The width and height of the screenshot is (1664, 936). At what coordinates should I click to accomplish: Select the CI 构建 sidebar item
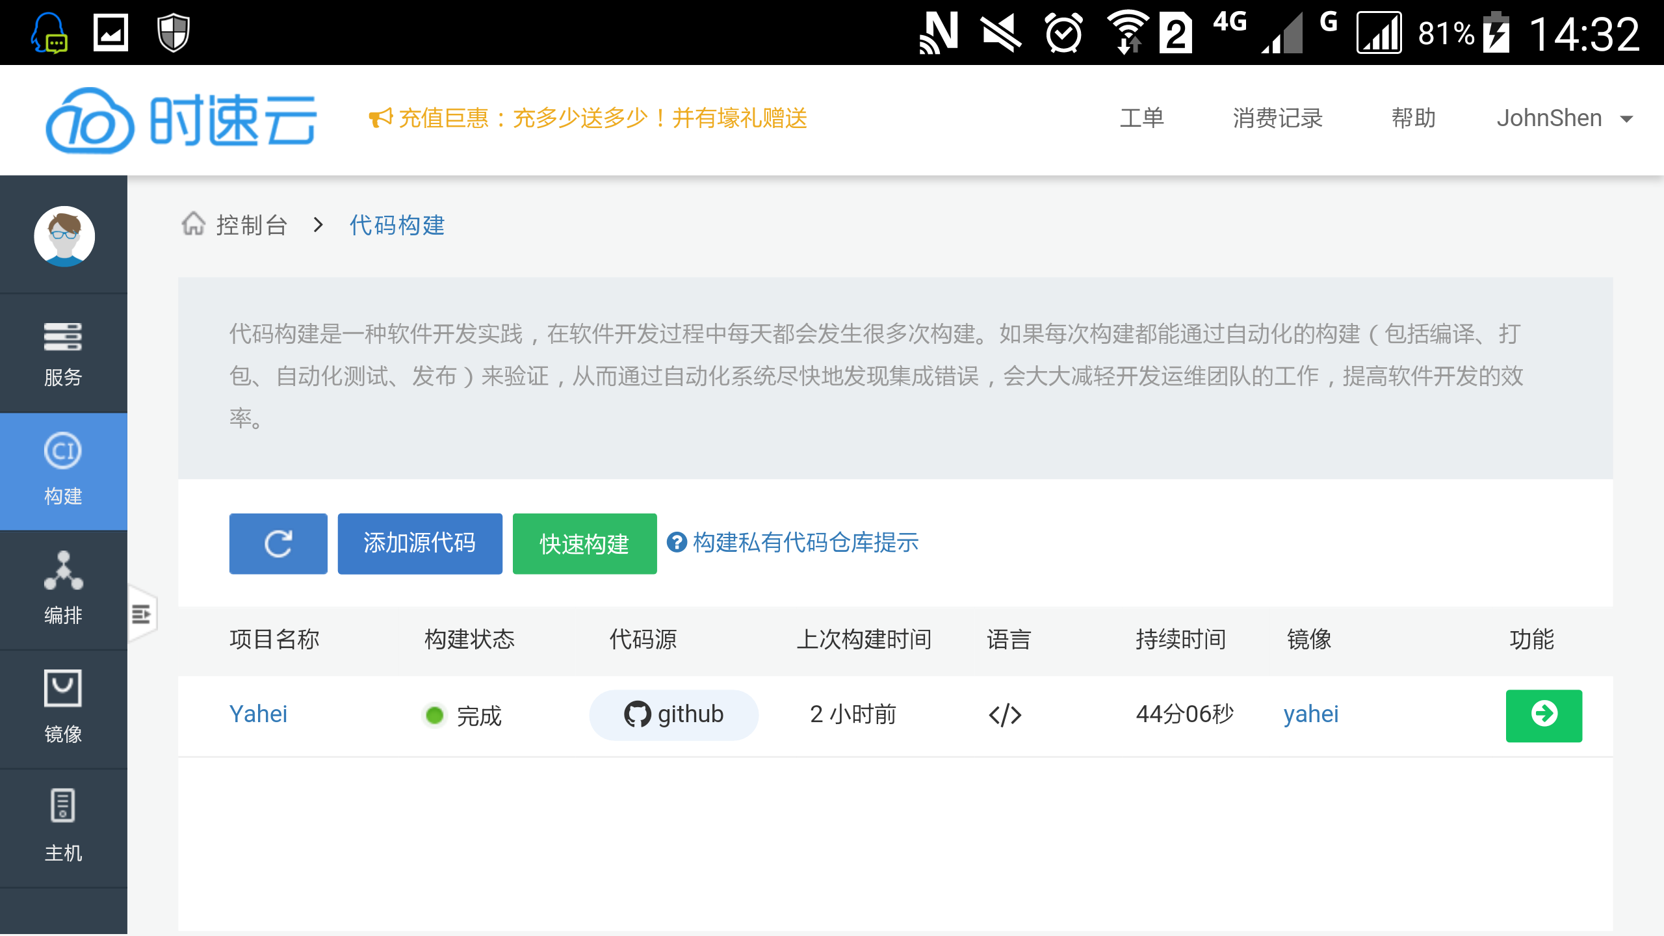tap(63, 471)
